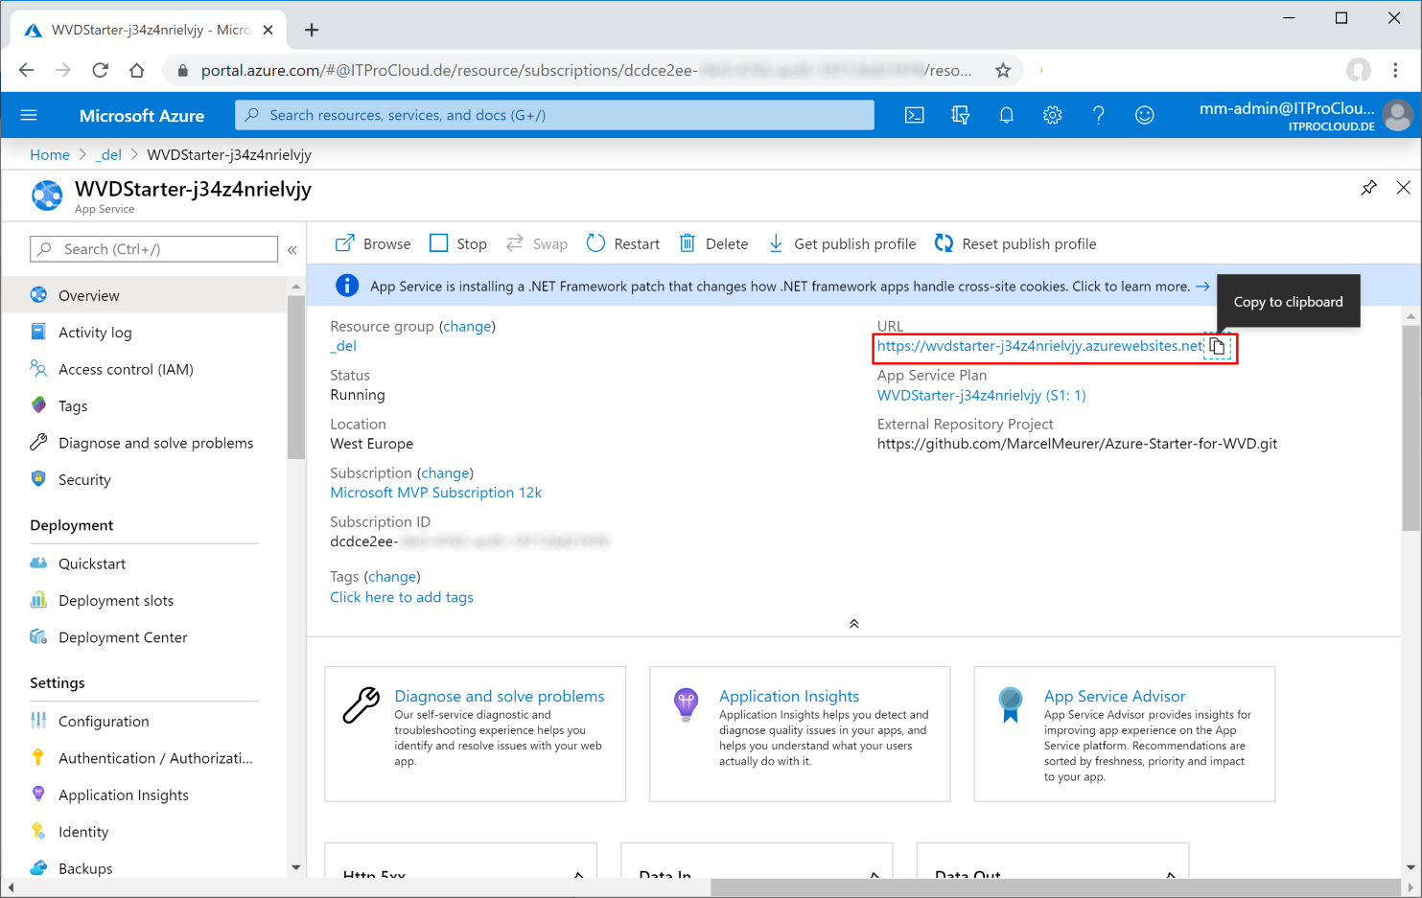Open Diagnose and solve problems card
Viewport: 1422px width, 898px height.
(475, 733)
